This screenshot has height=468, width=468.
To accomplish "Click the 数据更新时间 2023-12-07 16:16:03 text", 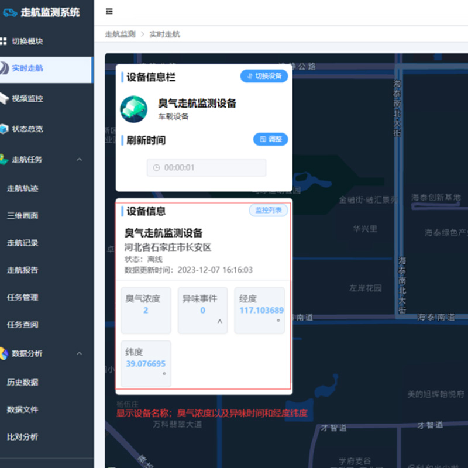I will coord(188,270).
